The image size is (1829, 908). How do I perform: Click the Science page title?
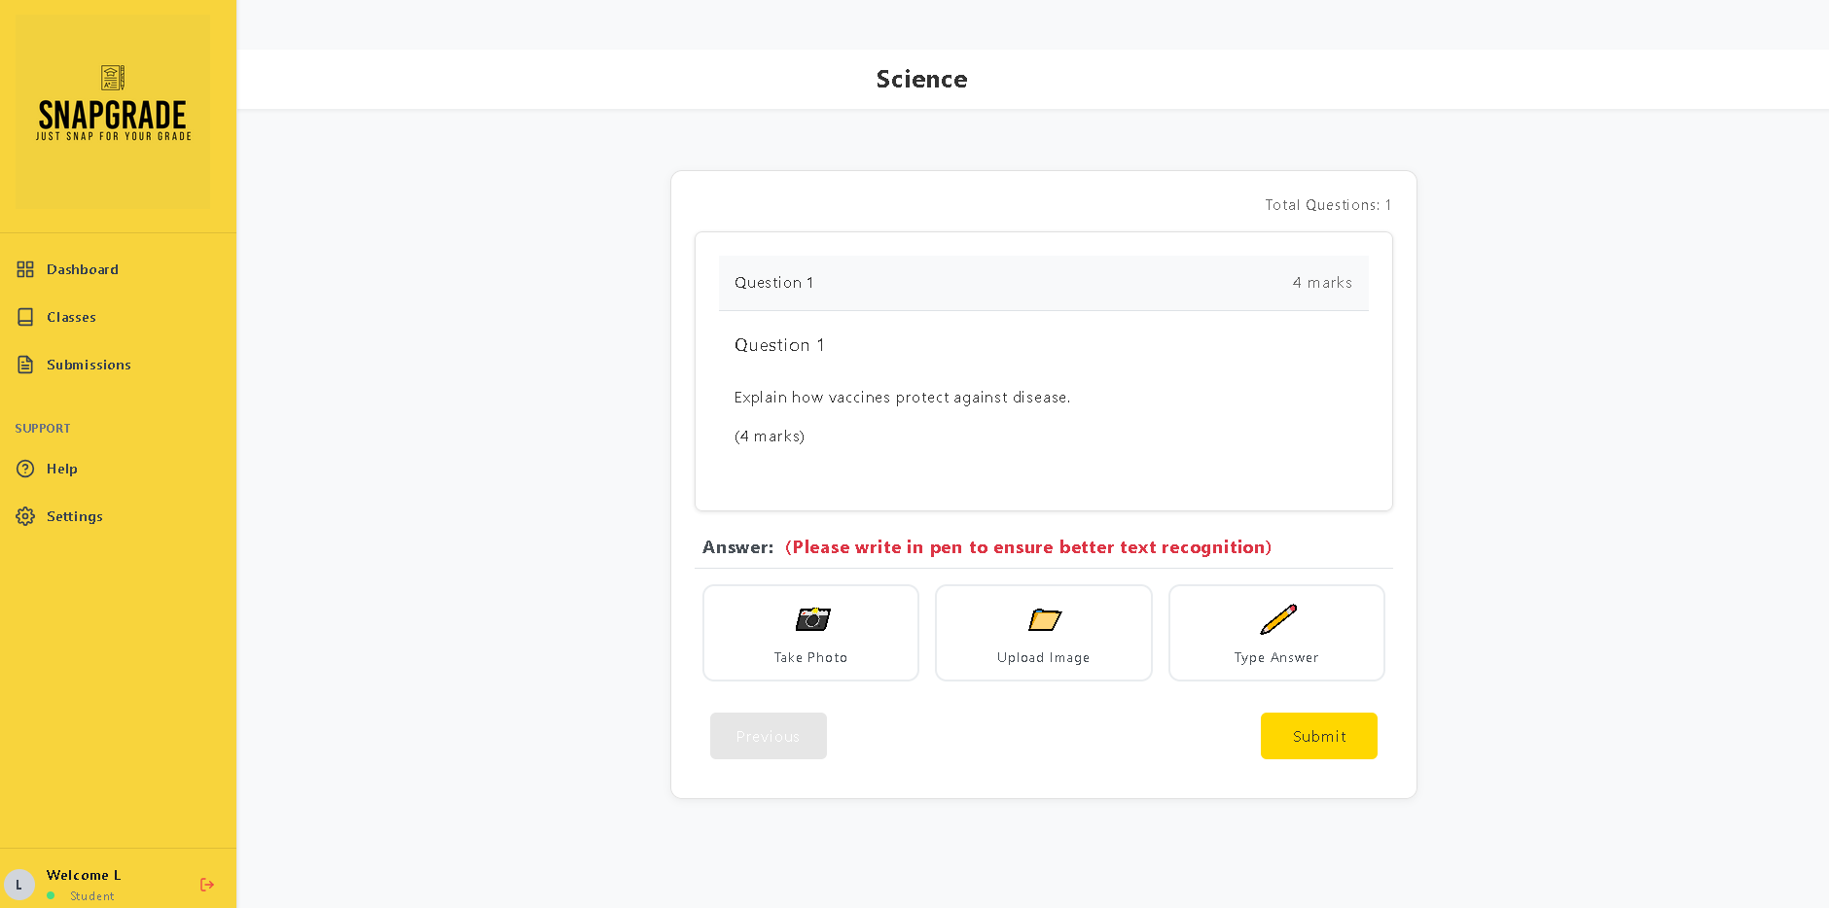[x=921, y=79]
